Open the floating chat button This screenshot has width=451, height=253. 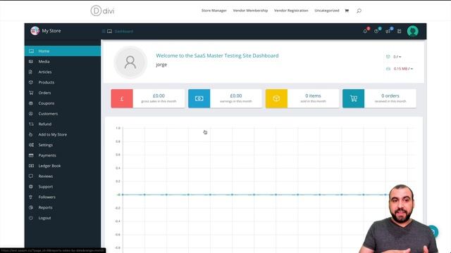coord(433,232)
